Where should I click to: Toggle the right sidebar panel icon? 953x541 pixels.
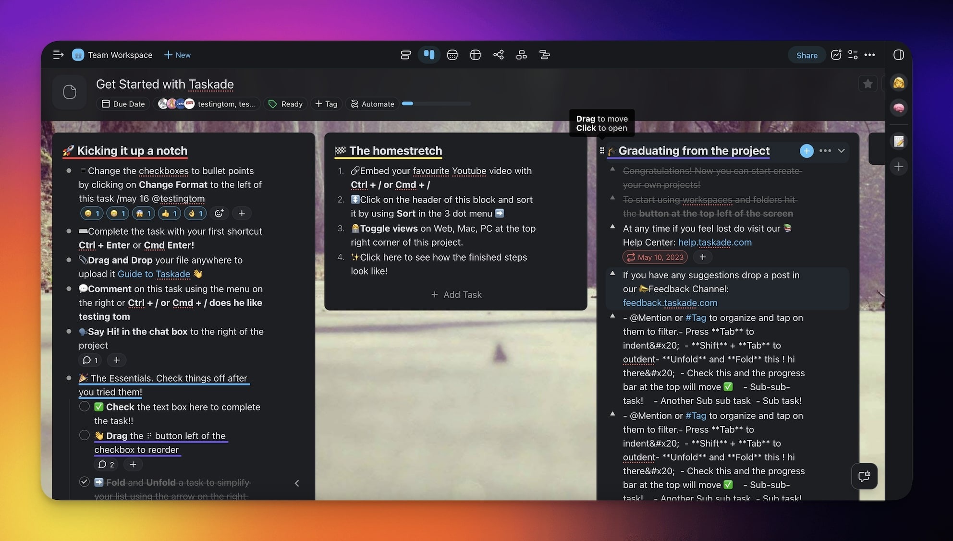tap(898, 55)
